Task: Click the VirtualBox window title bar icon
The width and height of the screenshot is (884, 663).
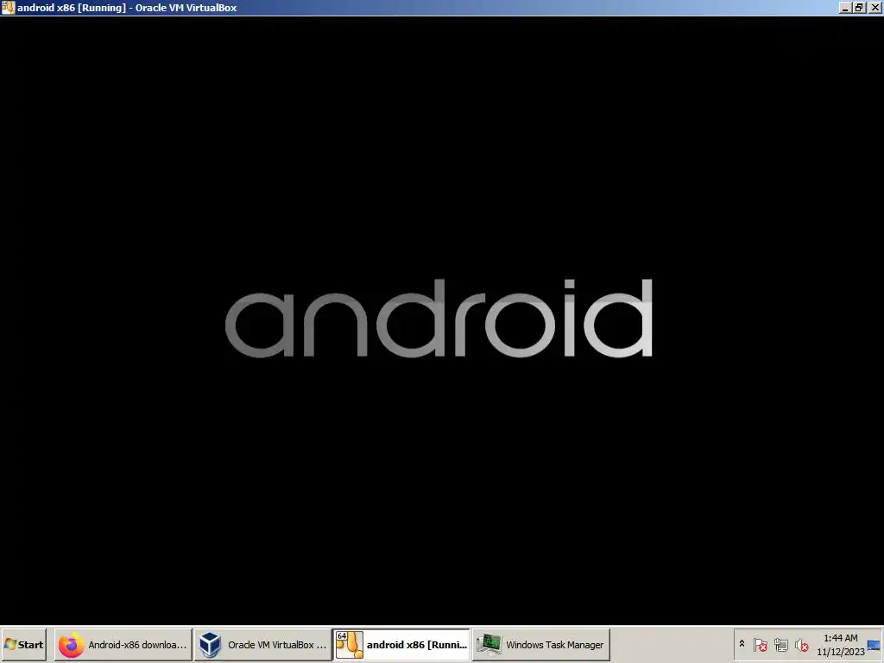Action: [x=8, y=7]
